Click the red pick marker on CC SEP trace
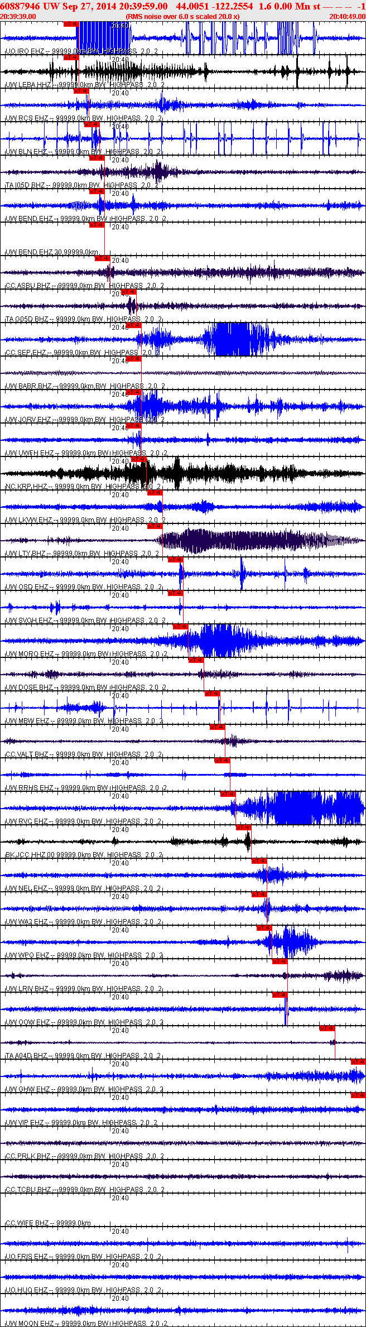The height and width of the screenshot is (1327, 366). click(133, 325)
